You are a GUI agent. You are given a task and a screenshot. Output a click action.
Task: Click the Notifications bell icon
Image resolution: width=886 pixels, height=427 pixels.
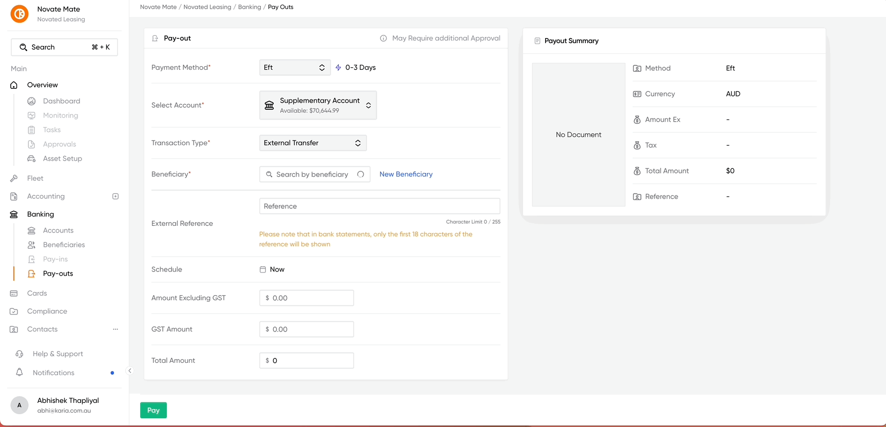[20, 373]
